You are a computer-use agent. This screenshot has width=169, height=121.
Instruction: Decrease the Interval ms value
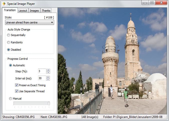(48, 80)
